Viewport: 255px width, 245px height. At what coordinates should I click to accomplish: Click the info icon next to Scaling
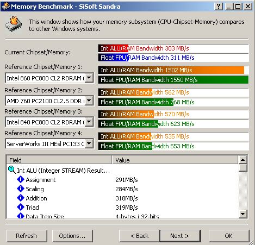(21, 189)
